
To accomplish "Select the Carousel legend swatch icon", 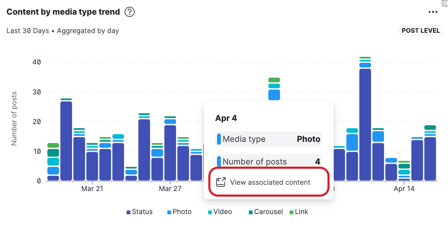I will point(250,212).
